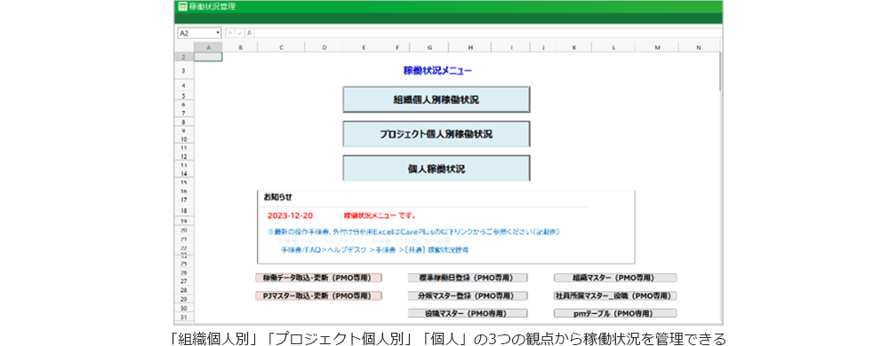Click the formula bar input area
The width and height of the screenshot is (889, 346).
(x=487, y=33)
